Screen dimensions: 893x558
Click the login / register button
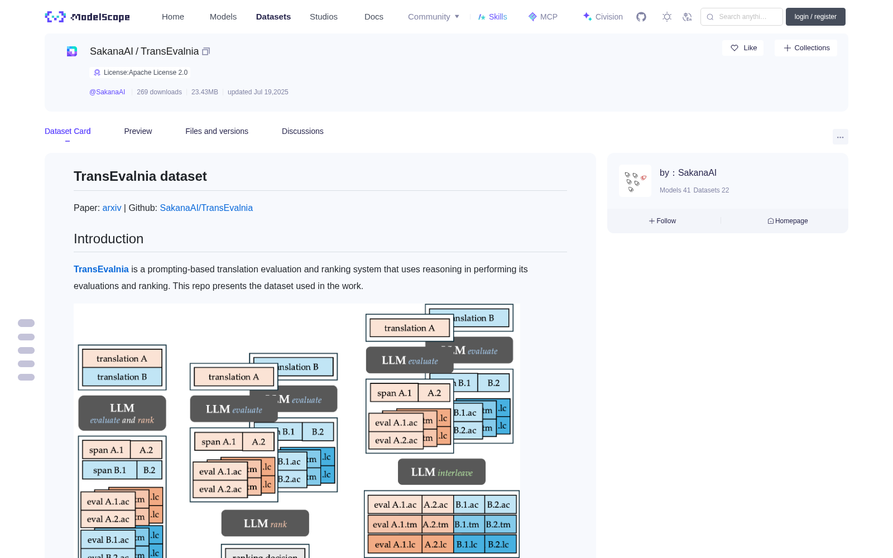[x=815, y=17]
